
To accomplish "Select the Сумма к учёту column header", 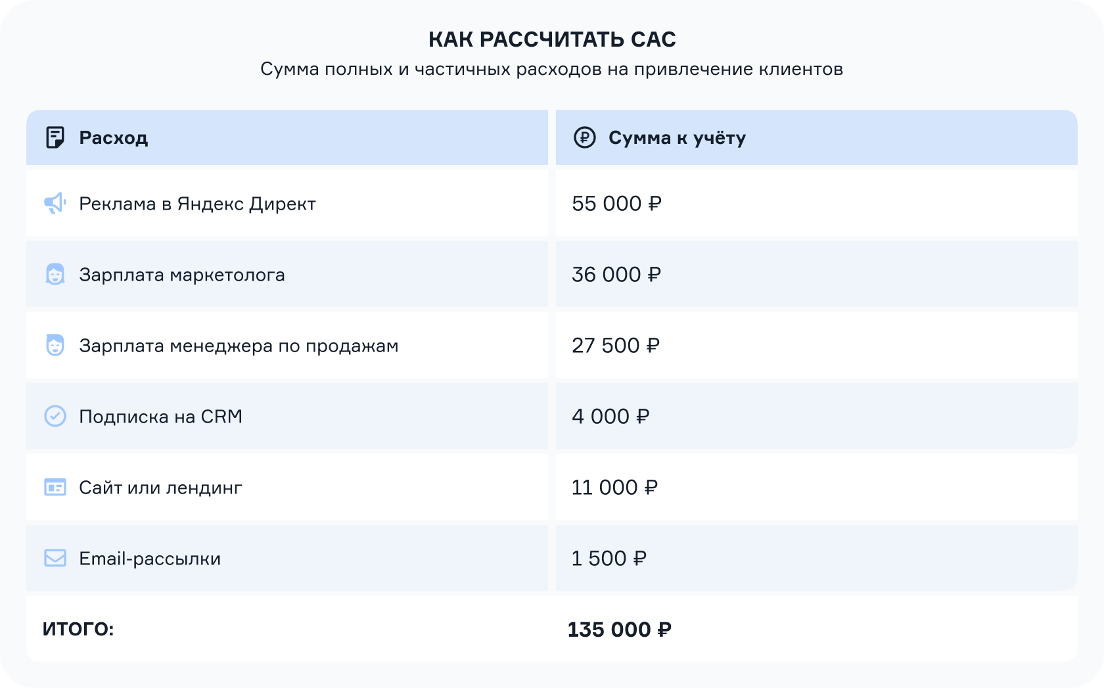I will pyautogui.click(x=817, y=137).
